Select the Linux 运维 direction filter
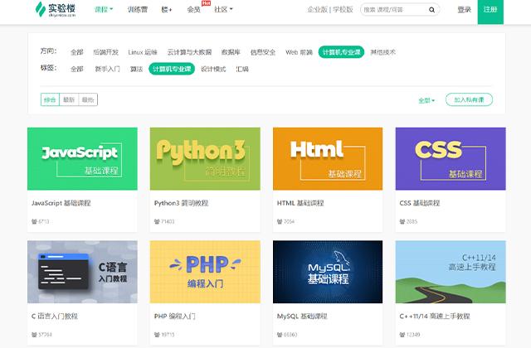Viewport: 531px width, 348px height. tap(142, 51)
